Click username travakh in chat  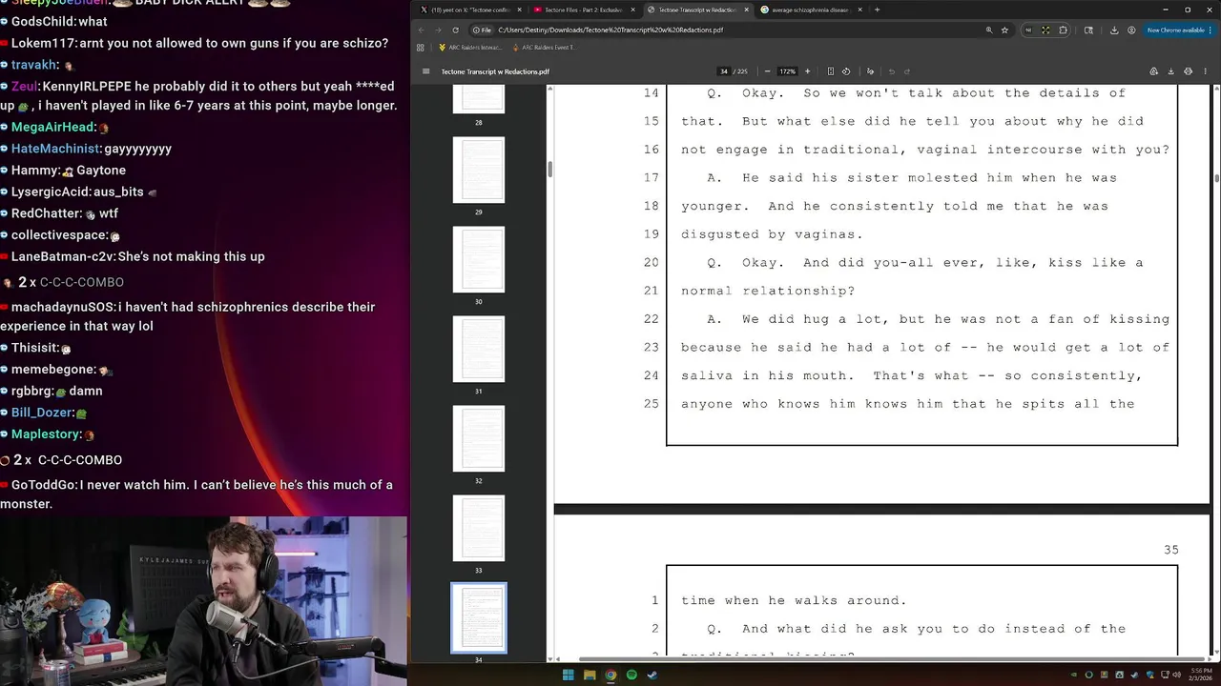(x=33, y=65)
